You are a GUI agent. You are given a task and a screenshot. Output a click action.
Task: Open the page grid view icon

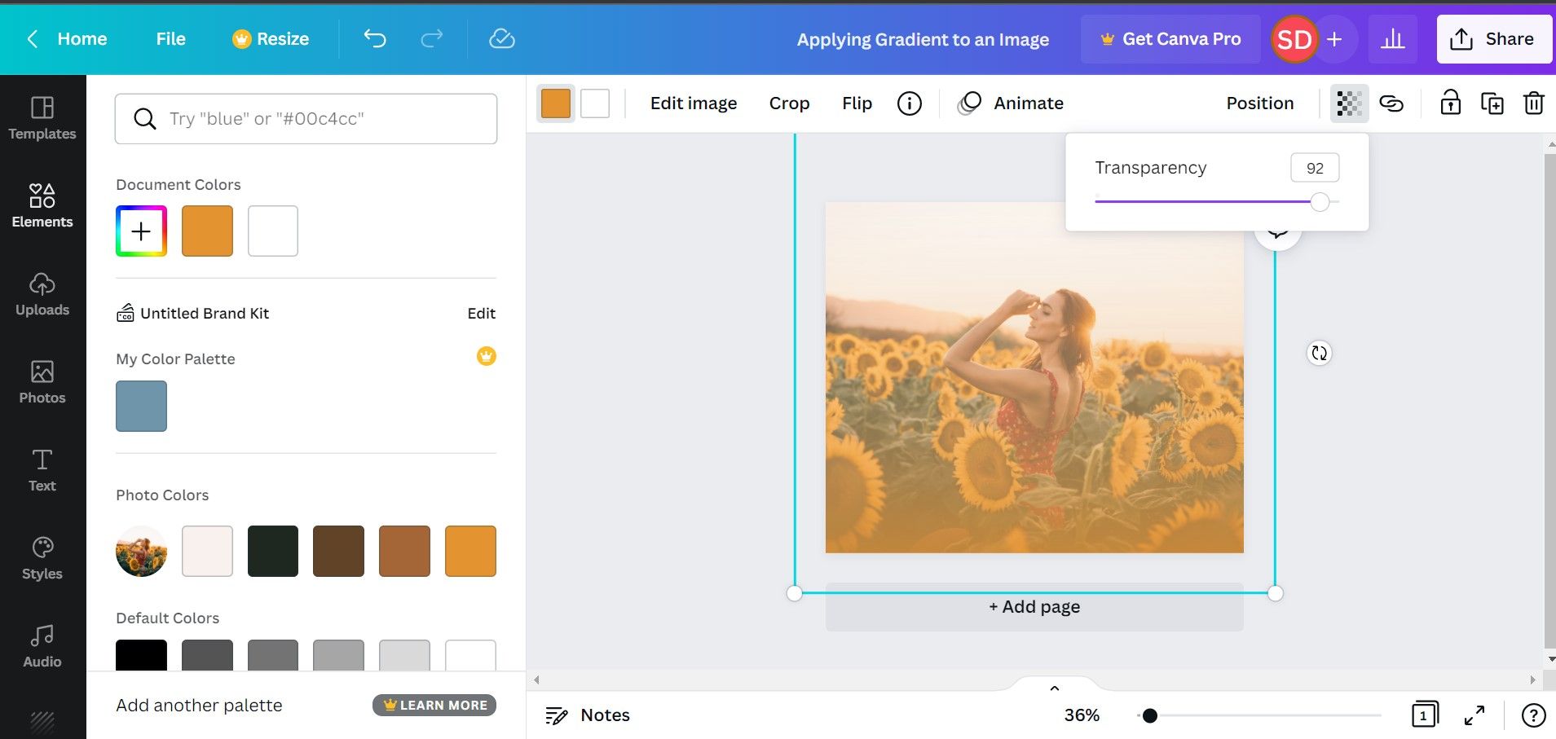[1425, 715]
